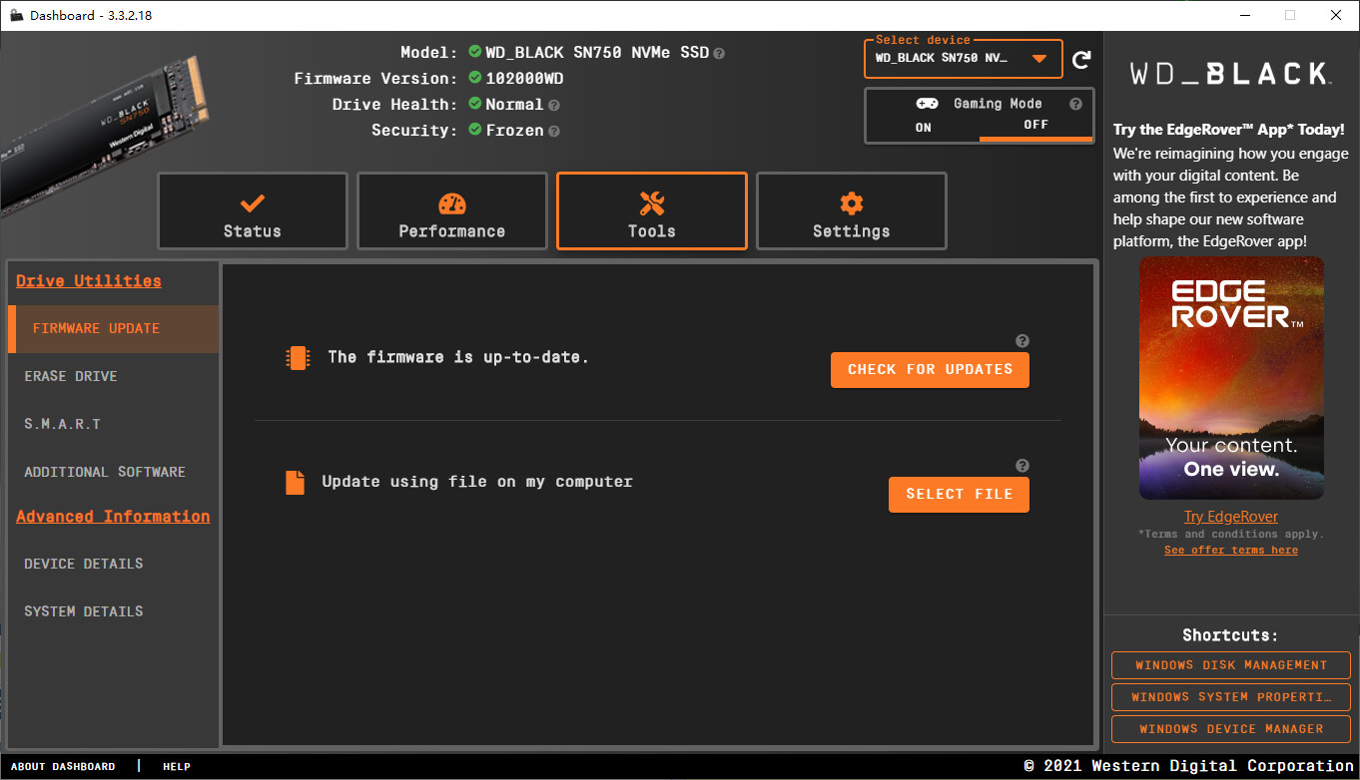Click Gaming Mode help question icon
Viewport: 1360px width, 780px height.
coord(1075,104)
